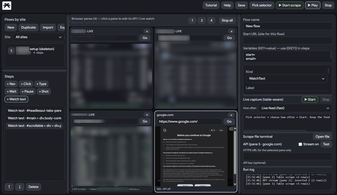Click the HTTPS URL field for pane
The image size is (337, 195).
pyautogui.click(x=288, y=156)
